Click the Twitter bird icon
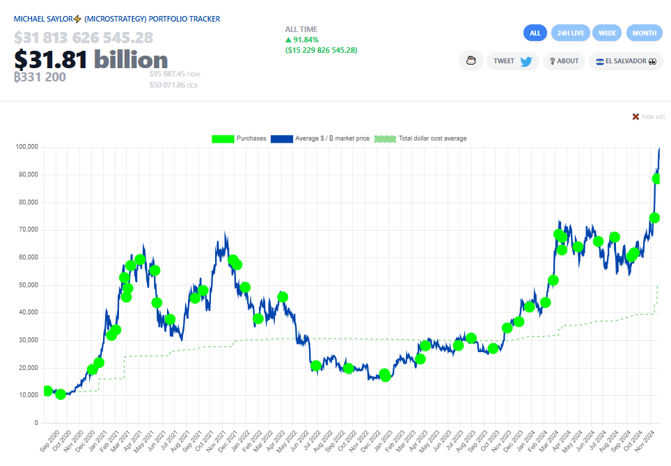The height and width of the screenshot is (466, 671). 526,61
